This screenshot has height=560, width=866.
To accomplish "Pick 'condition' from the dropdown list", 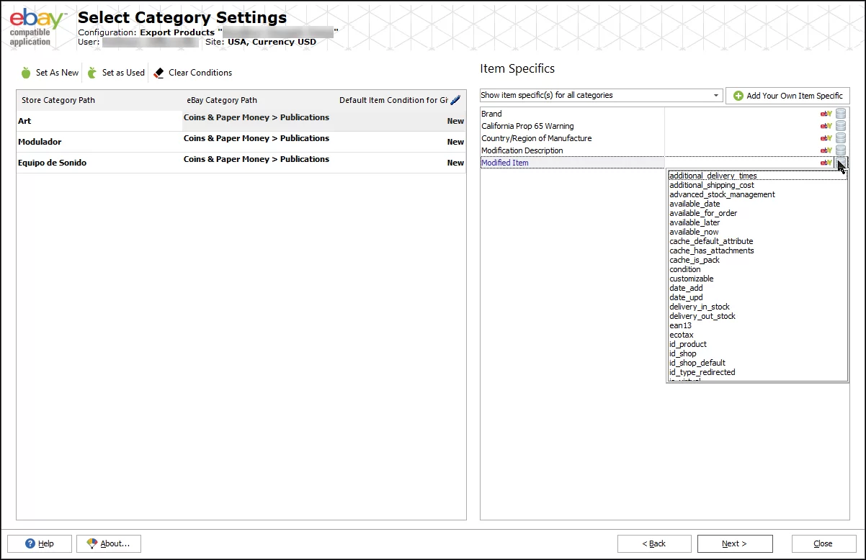I will point(684,269).
